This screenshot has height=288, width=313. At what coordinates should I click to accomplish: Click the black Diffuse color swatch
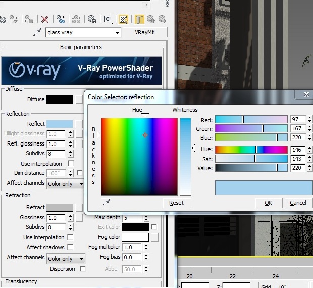[x=60, y=100]
